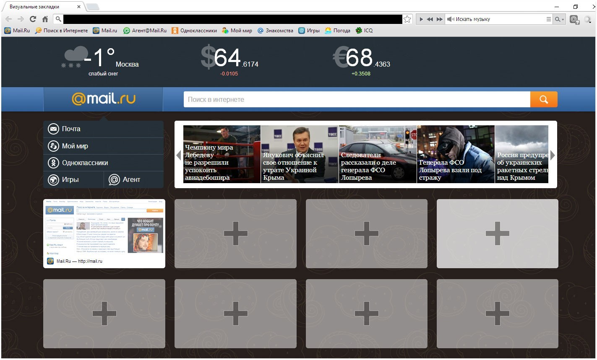
Task: Open the Mail.ru lowercase bookmark
Action: click(x=105, y=31)
